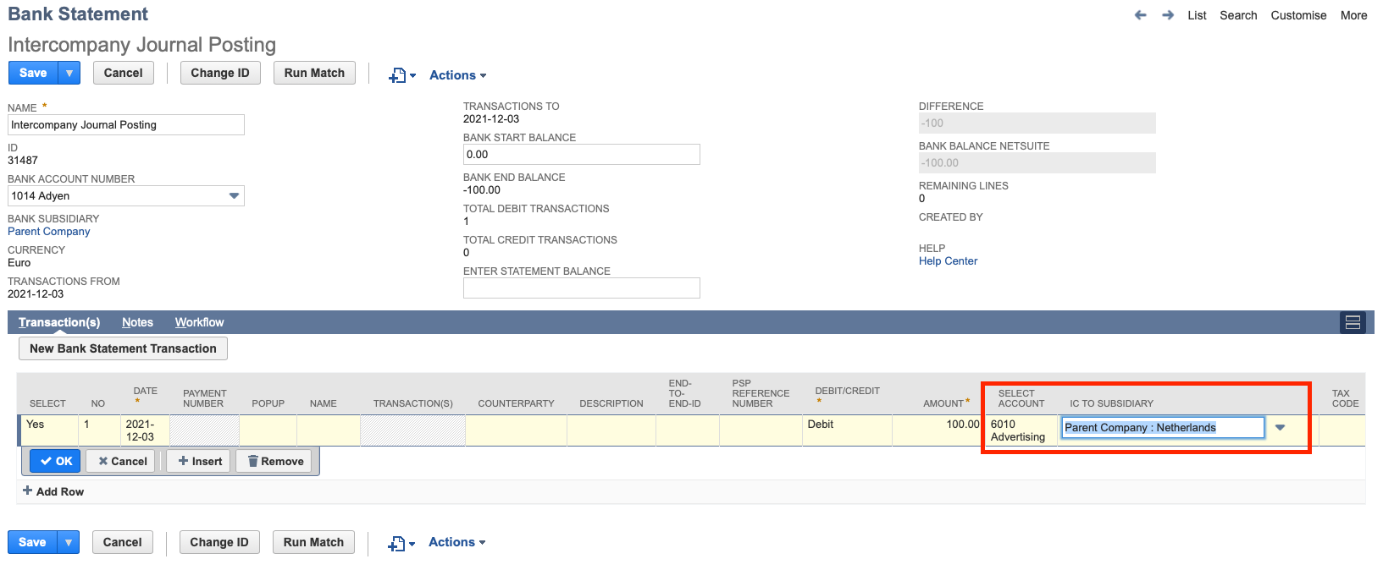1383x570 pixels.
Task: Open the IC To Subsidiary dropdown arrow
Action: (1280, 428)
